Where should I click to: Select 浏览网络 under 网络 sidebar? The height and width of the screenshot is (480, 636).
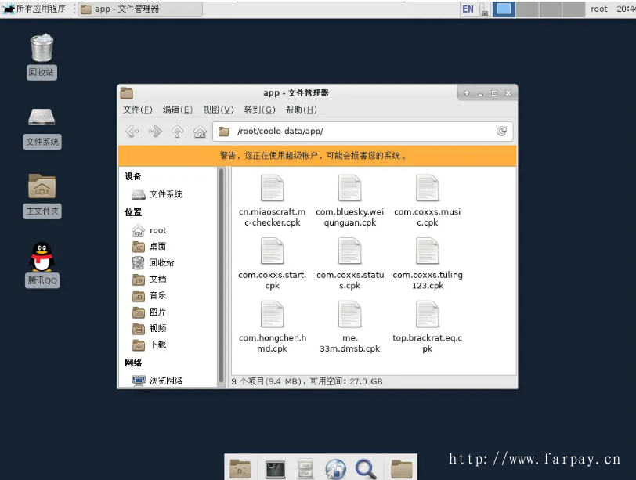(x=165, y=381)
